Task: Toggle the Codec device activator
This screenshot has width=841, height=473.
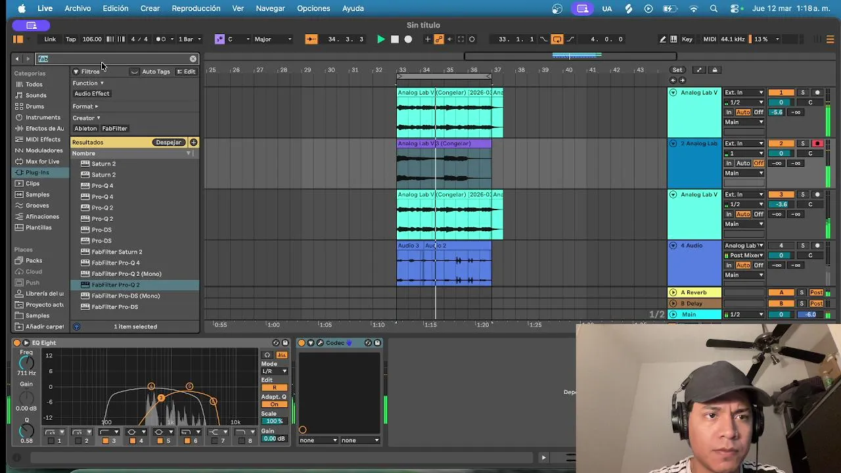Action: (302, 343)
